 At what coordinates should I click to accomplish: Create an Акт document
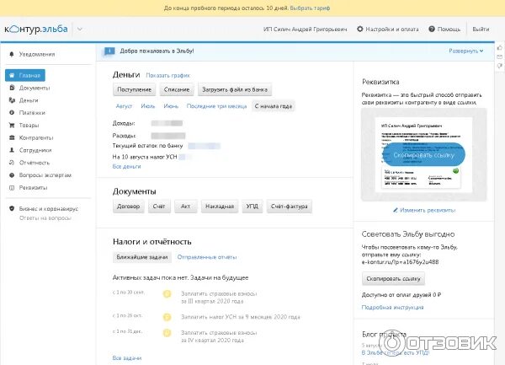pos(185,207)
